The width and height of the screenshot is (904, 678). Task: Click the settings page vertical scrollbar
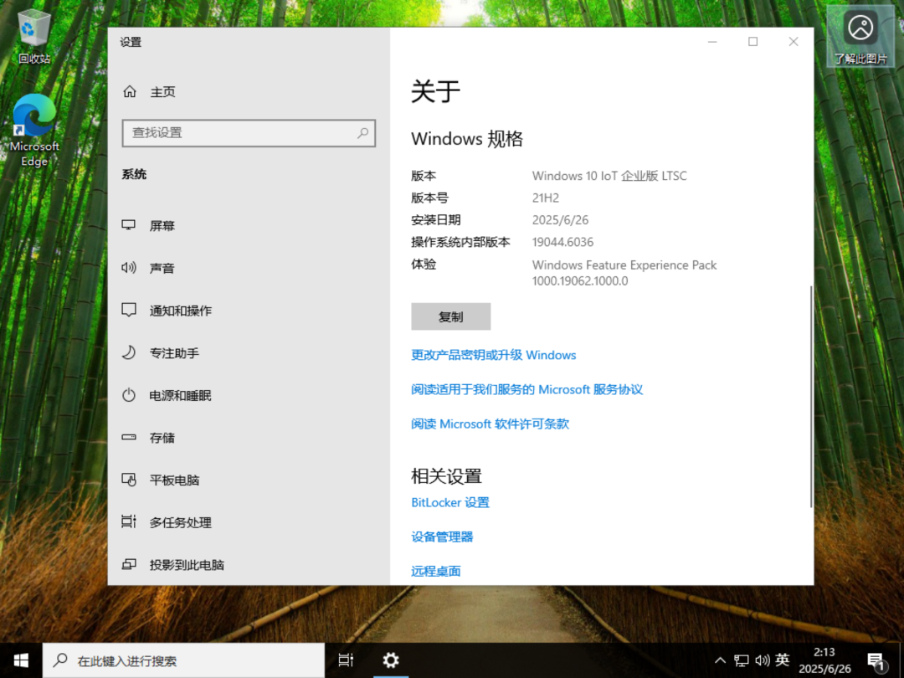(x=811, y=397)
